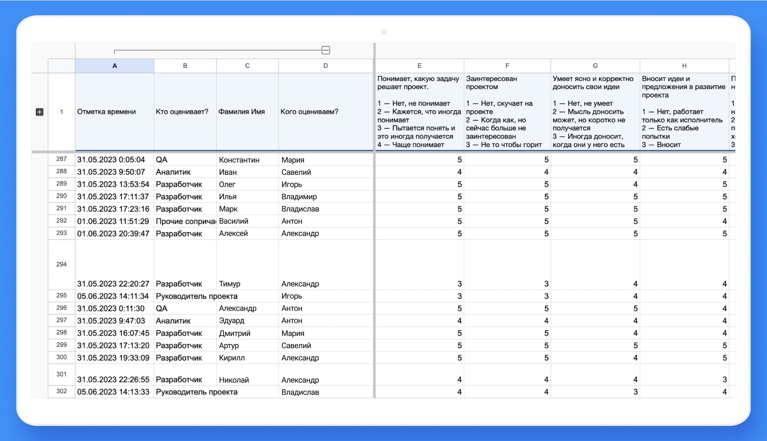Select 'Марк' name cell

pos(247,209)
